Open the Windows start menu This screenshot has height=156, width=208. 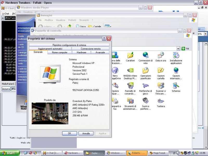(x=10, y=153)
